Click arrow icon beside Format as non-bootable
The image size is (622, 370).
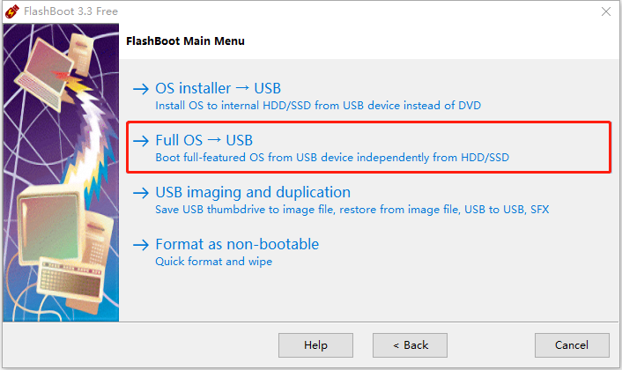tap(141, 245)
